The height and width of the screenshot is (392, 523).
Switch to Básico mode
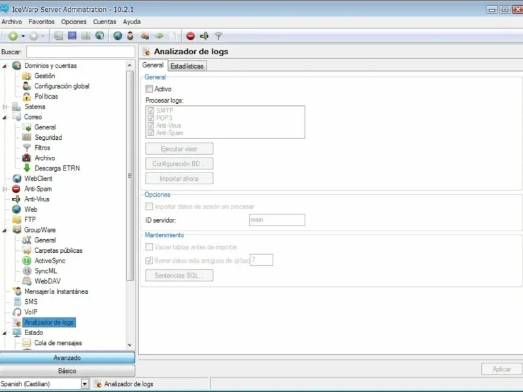67,371
